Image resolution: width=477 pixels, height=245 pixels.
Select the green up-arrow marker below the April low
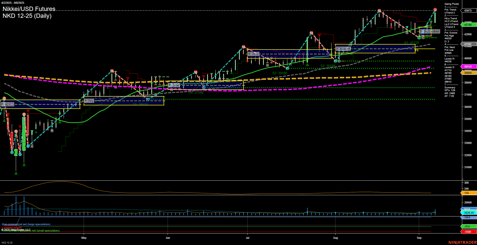coord(16,172)
